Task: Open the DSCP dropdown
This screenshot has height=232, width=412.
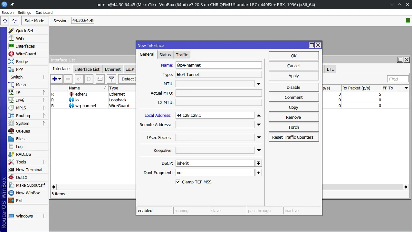Action: [x=258, y=163]
